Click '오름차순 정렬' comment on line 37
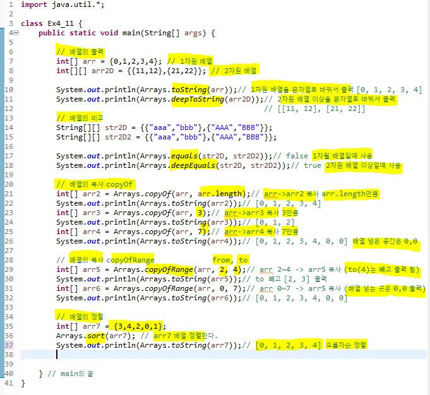Viewport: 430px width, 395px height. pyautogui.click(x=346, y=345)
